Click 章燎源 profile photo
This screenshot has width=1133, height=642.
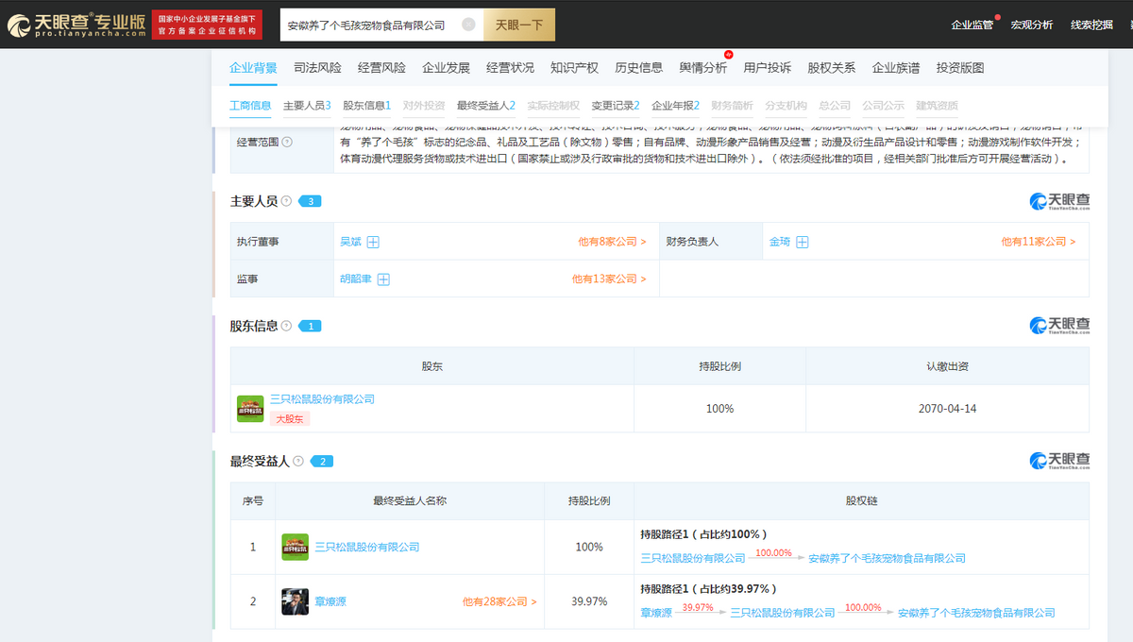pos(295,601)
